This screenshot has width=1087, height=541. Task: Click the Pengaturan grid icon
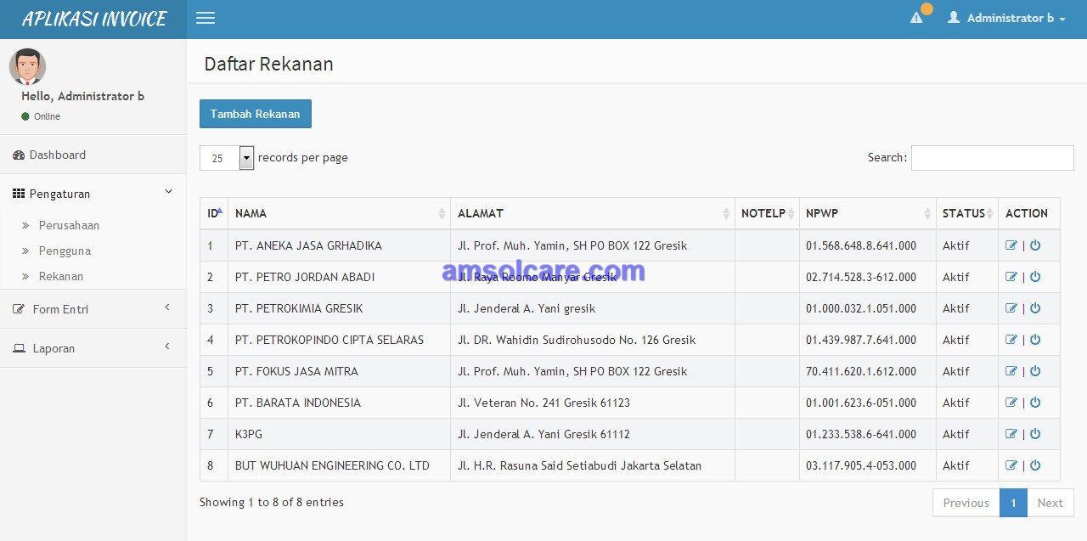click(19, 194)
